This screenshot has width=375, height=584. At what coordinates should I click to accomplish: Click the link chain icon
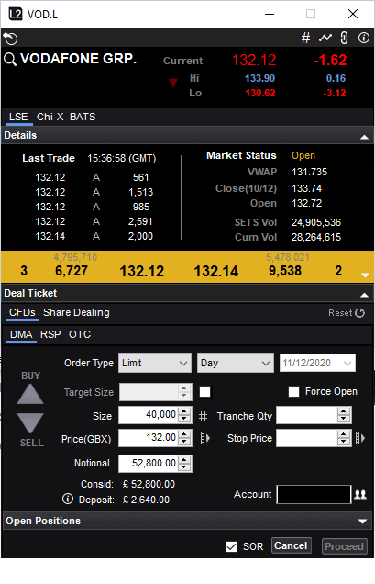pyautogui.click(x=345, y=38)
